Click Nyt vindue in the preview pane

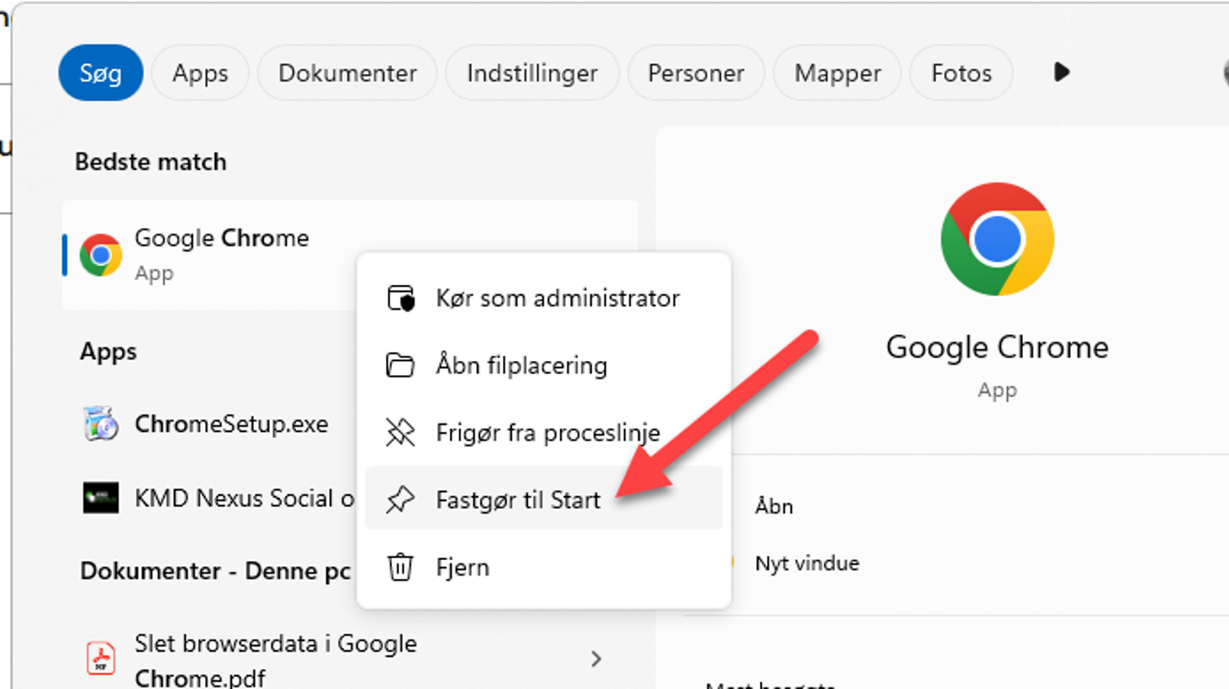point(807,563)
